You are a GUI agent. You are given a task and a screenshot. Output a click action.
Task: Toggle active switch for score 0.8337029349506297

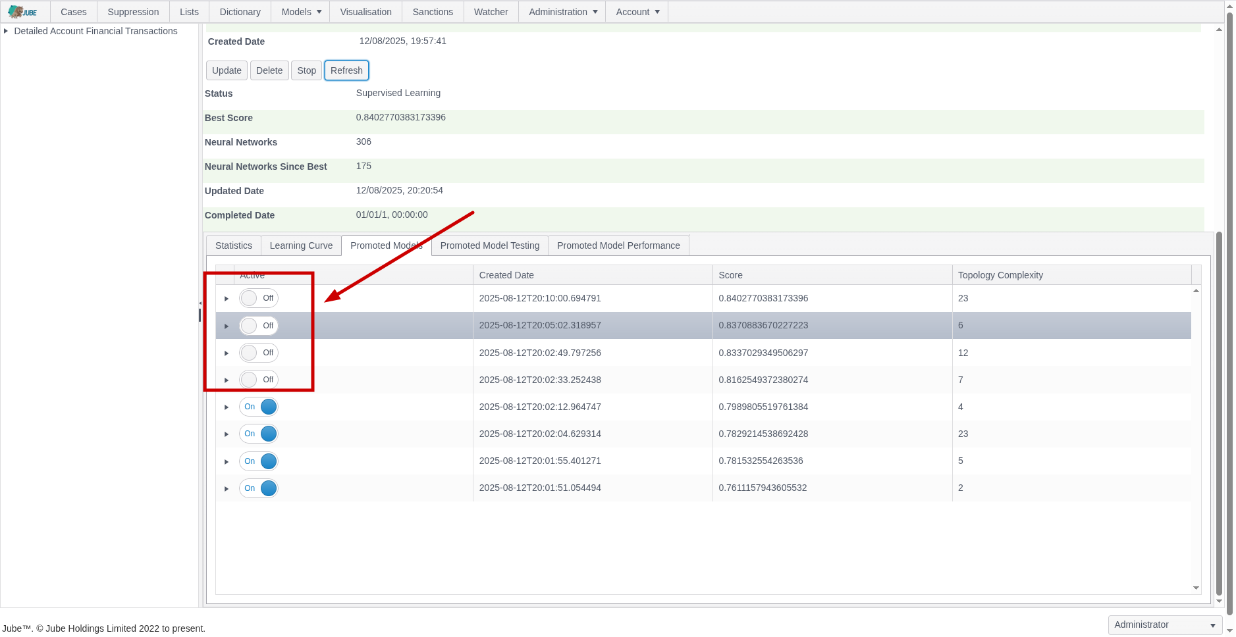coord(258,353)
